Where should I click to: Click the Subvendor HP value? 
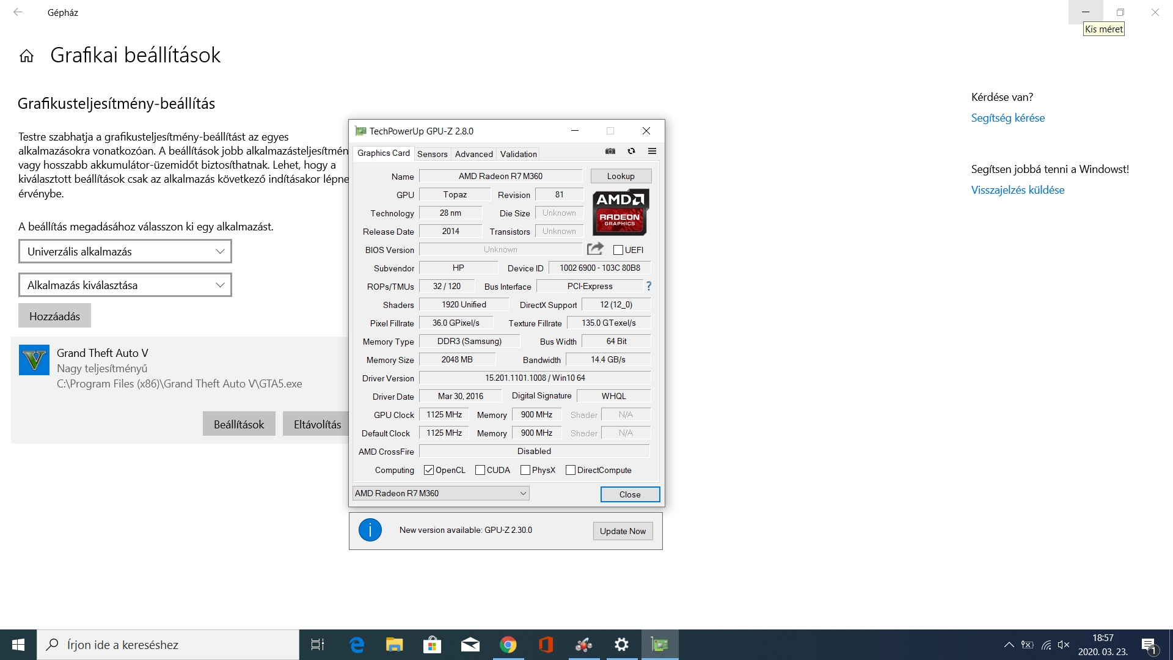[x=458, y=268]
